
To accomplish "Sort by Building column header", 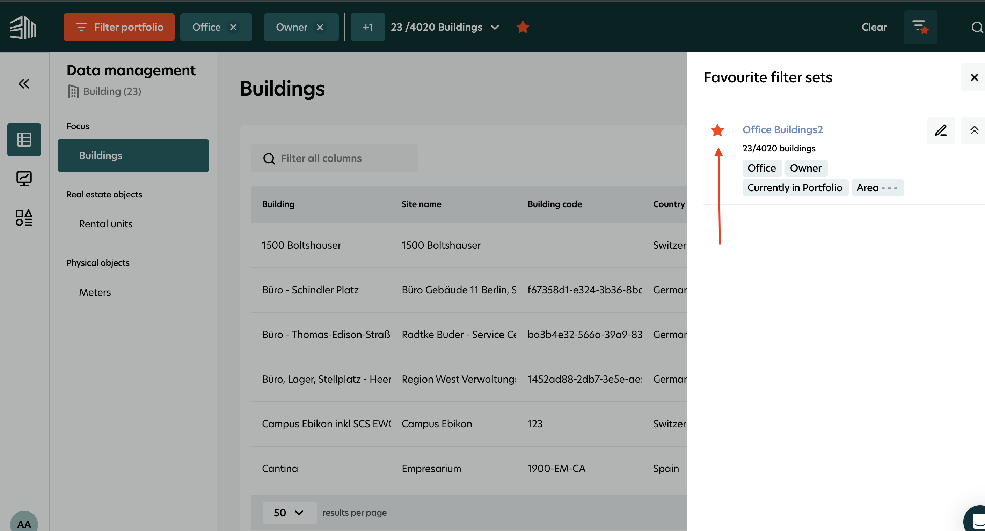I will pyautogui.click(x=278, y=204).
